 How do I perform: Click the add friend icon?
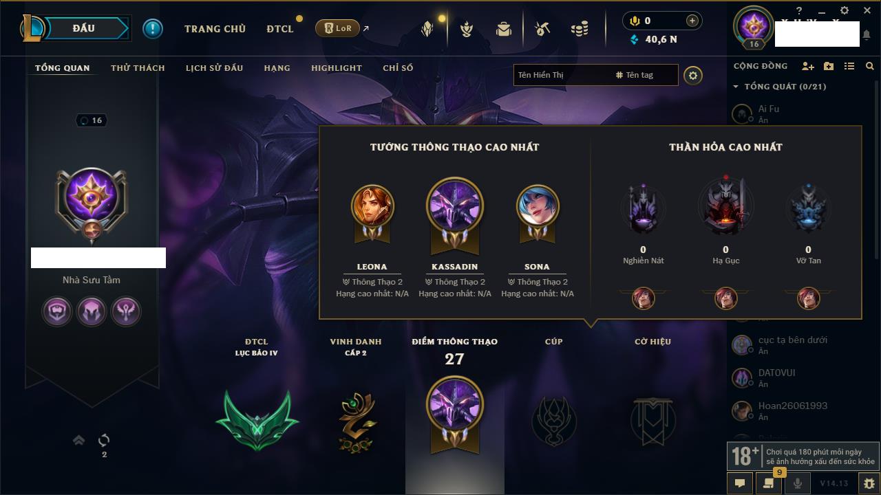point(807,66)
